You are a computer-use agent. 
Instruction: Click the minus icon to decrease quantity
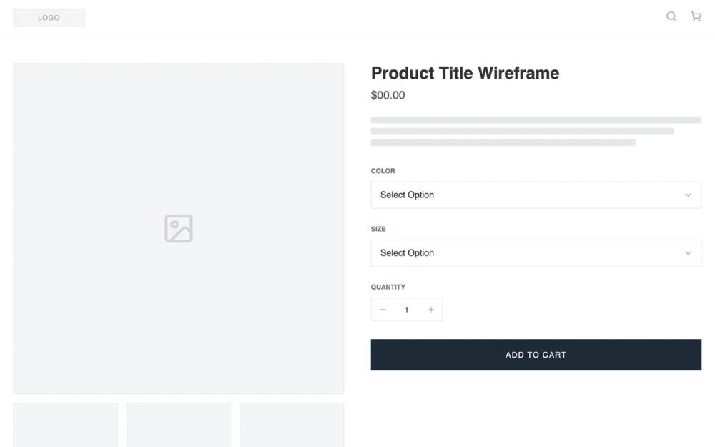tap(383, 309)
